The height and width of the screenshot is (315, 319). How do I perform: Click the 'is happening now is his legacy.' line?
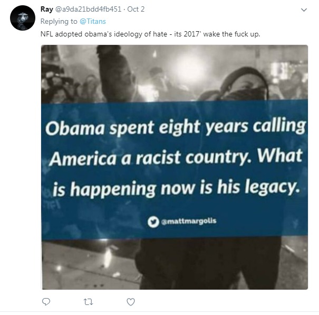click(174, 189)
